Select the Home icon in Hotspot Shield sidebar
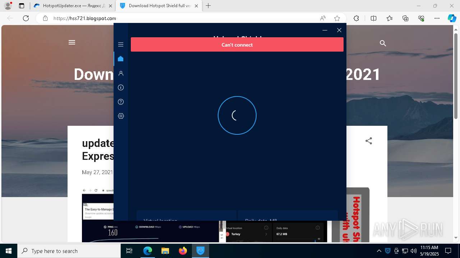This screenshot has width=460, height=258. tap(121, 59)
